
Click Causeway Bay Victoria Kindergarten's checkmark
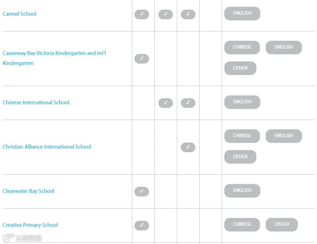click(142, 59)
